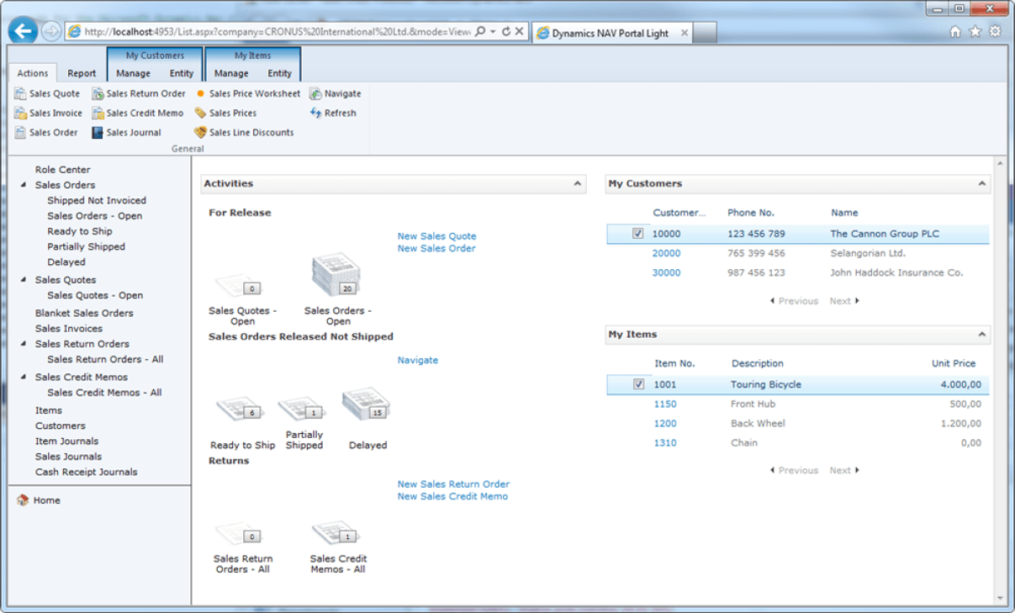This screenshot has height=613, width=1015.
Task: Collapse the Activities panel
Action: pos(578,183)
